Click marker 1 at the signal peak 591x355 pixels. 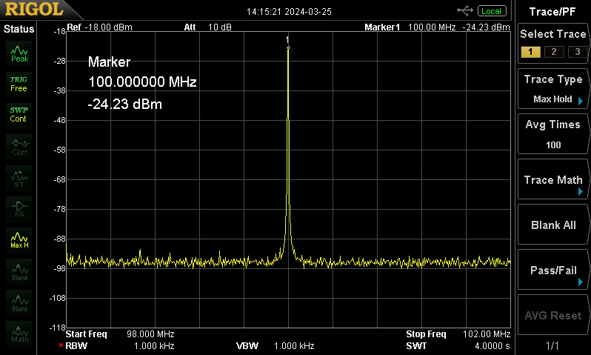click(288, 48)
